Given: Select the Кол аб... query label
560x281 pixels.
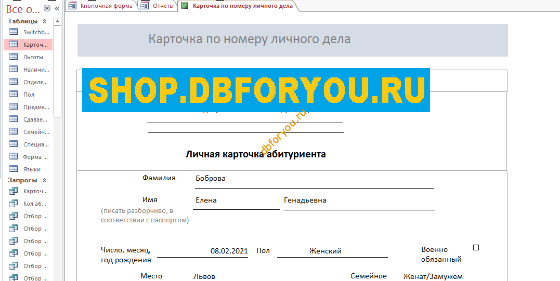Looking at the screenshot, I should pos(35,204).
